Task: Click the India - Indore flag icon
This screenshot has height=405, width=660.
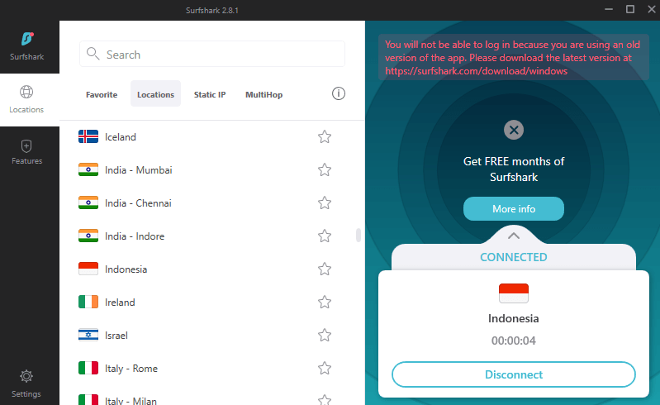Action: tap(88, 236)
